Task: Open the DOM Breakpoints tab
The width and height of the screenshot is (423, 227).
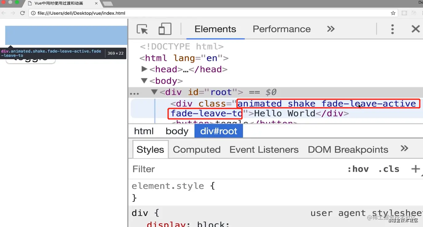Action: [x=348, y=149]
